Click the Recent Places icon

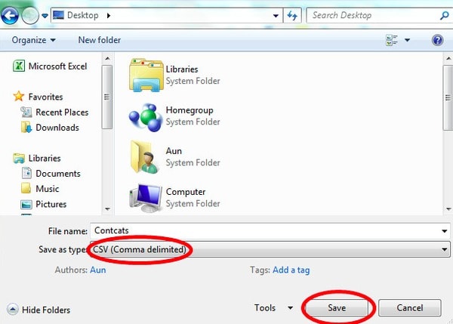(26, 112)
